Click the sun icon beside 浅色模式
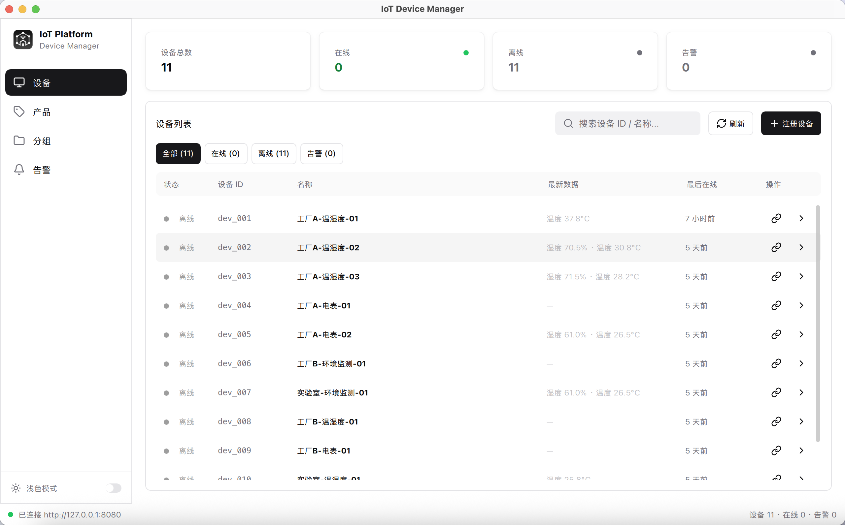This screenshot has width=845, height=525. pyautogui.click(x=16, y=488)
